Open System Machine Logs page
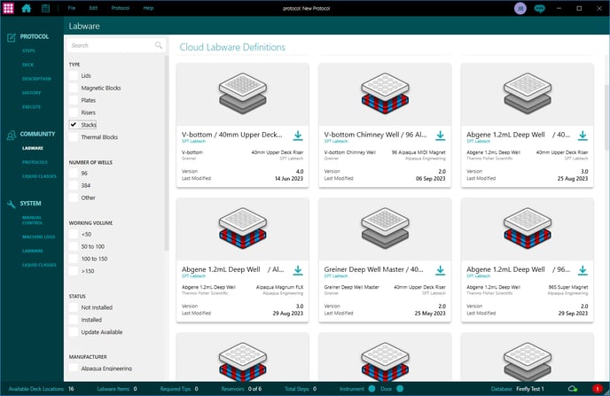The width and height of the screenshot is (610, 396). click(38, 237)
